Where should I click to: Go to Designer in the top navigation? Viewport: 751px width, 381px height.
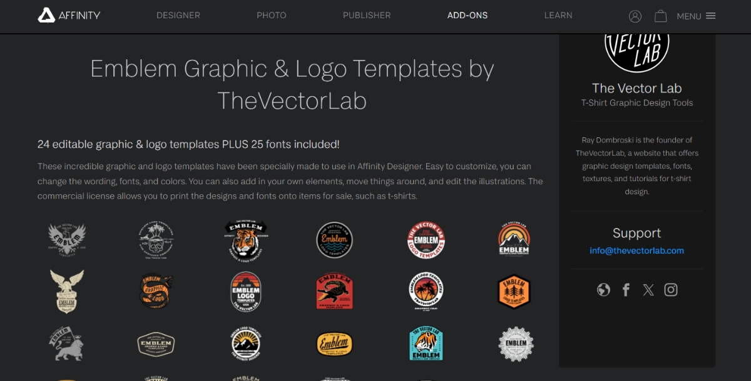click(x=178, y=16)
